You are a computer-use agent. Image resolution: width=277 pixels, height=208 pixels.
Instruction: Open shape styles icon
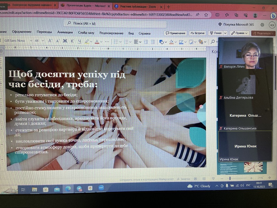click(x=191, y=42)
